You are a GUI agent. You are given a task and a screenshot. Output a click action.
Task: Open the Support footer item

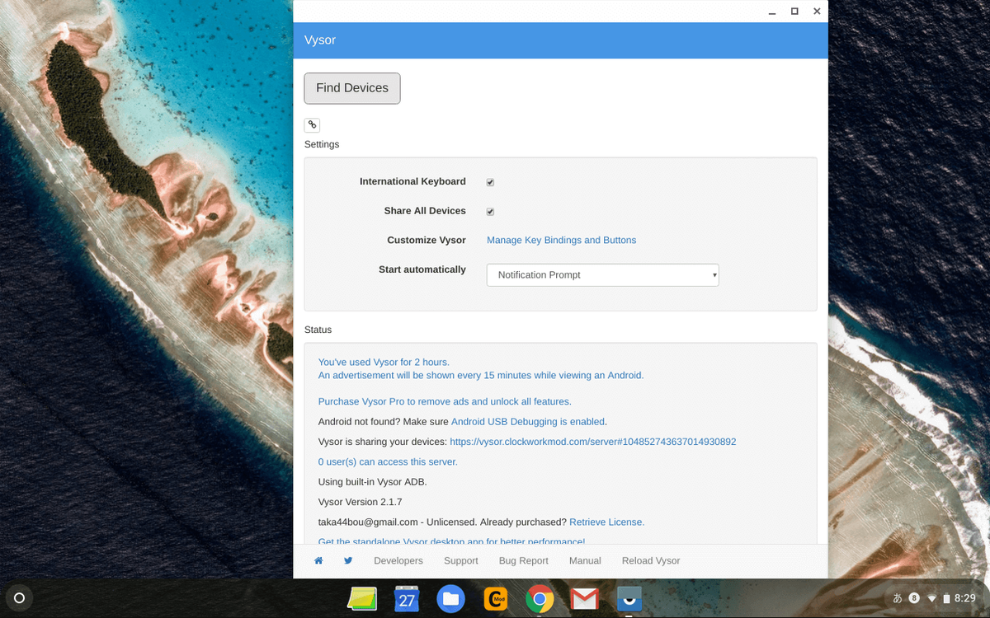click(461, 560)
